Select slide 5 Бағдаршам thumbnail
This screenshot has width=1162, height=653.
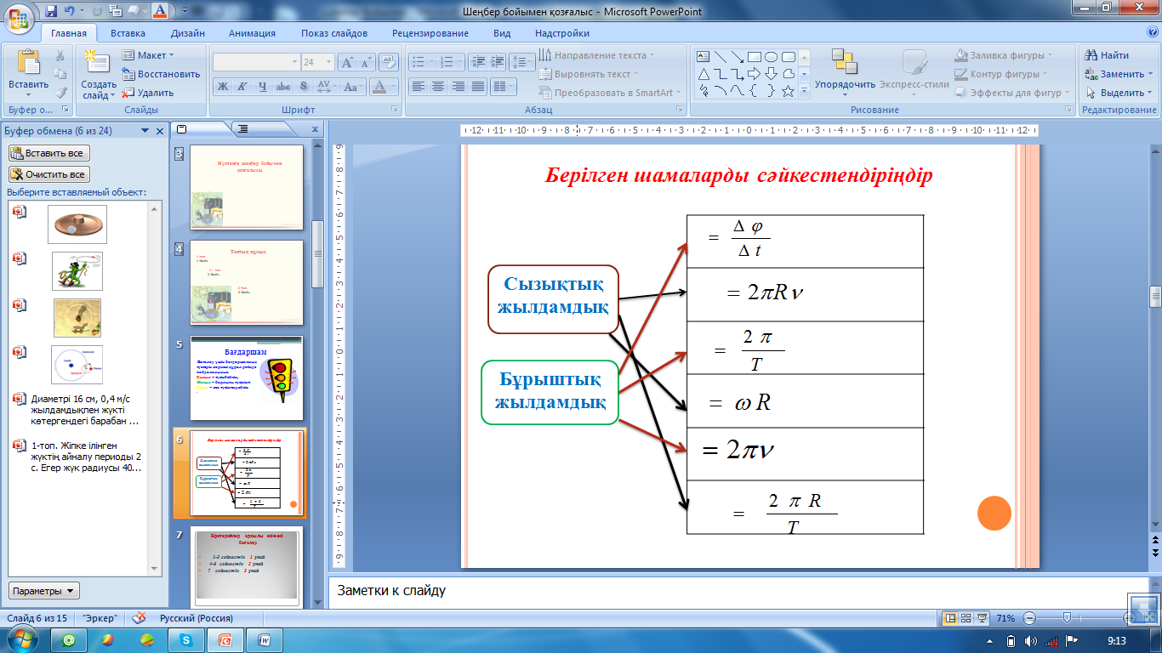pos(247,377)
